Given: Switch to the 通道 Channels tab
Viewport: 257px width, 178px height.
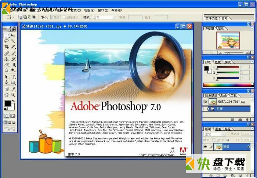Looking at the screenshot, I should click(218, 129).
